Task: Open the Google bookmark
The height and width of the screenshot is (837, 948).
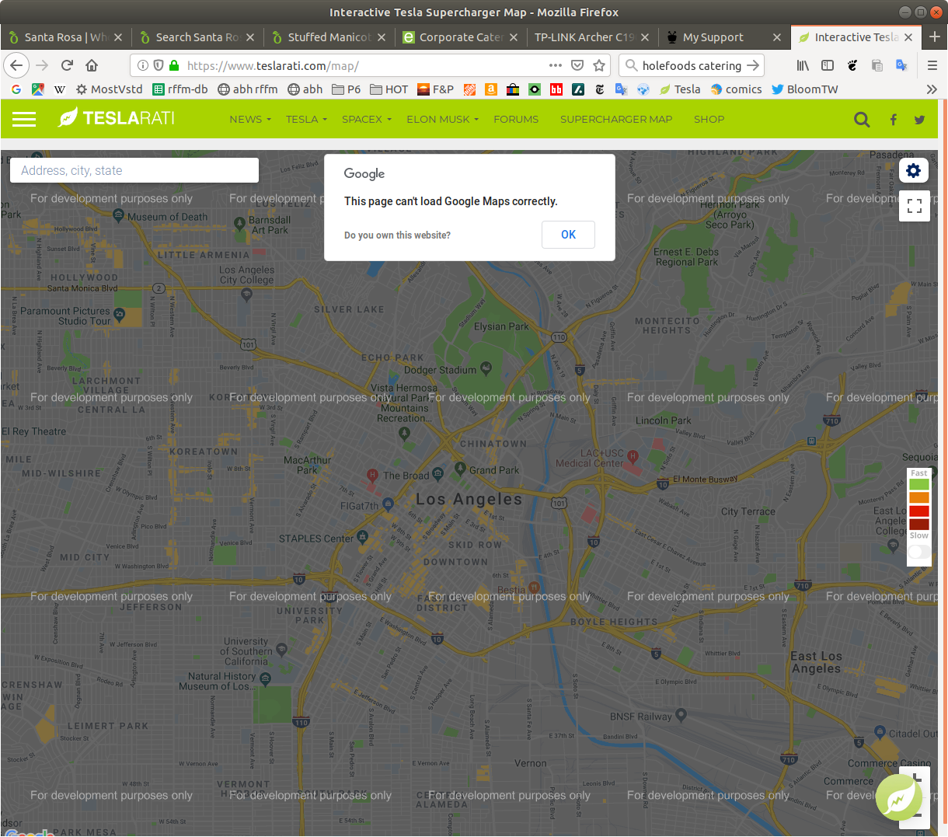Action: coord(16,89)
